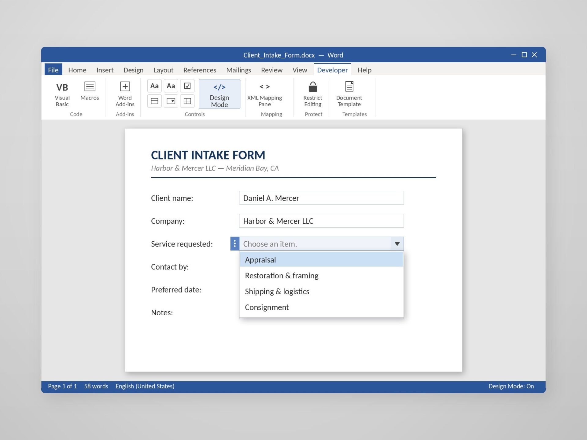
Task: Minimize the Word window
Action: pyautogui.click(x=514, y=55)
